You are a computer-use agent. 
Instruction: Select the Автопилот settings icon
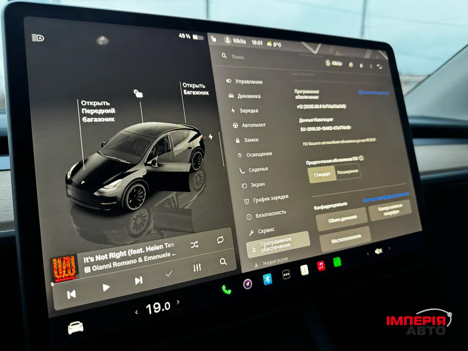[x=254, y=125]
